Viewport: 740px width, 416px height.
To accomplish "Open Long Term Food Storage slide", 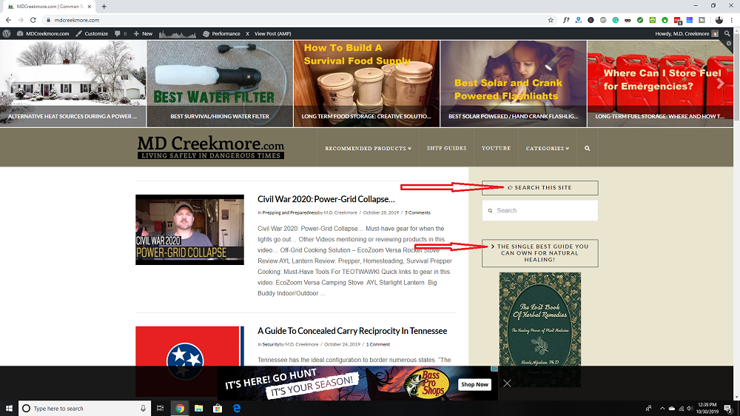I will click(366, 84).
